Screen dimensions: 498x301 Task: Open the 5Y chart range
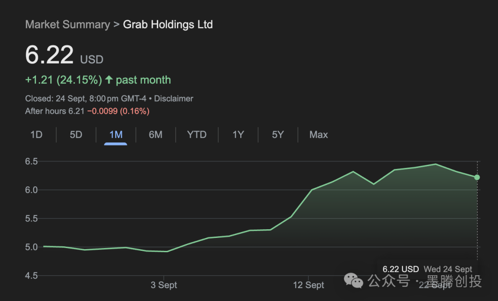pyautogui.click(x=278, y=135)
